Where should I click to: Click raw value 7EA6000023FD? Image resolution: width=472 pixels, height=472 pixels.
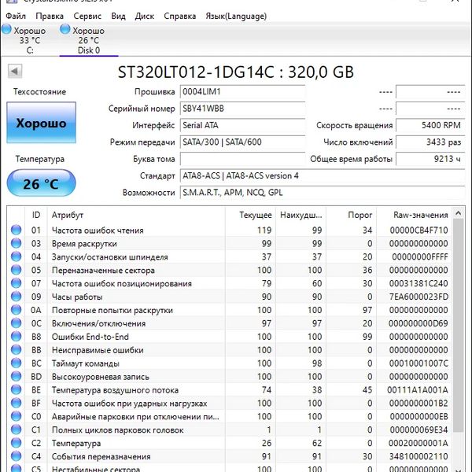coord(419,297)
